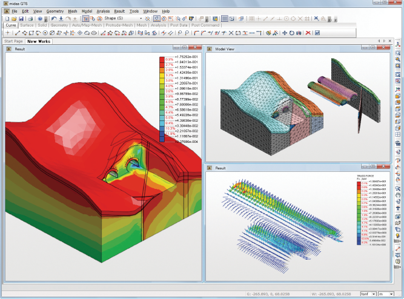Image resolution: width=404 pixels, height=299 pixels.
Task: Toggle the highlighted view button after Shape dropdown
Action: pos(156,19)
